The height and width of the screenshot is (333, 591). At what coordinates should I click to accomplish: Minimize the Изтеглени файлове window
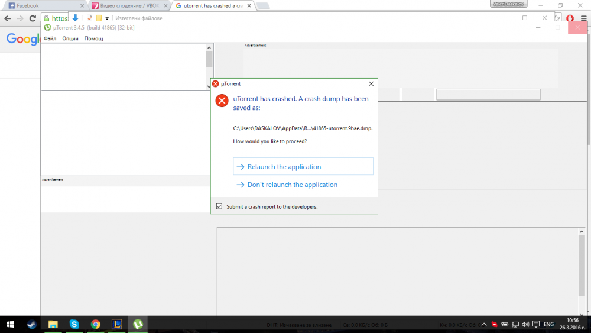505,18
